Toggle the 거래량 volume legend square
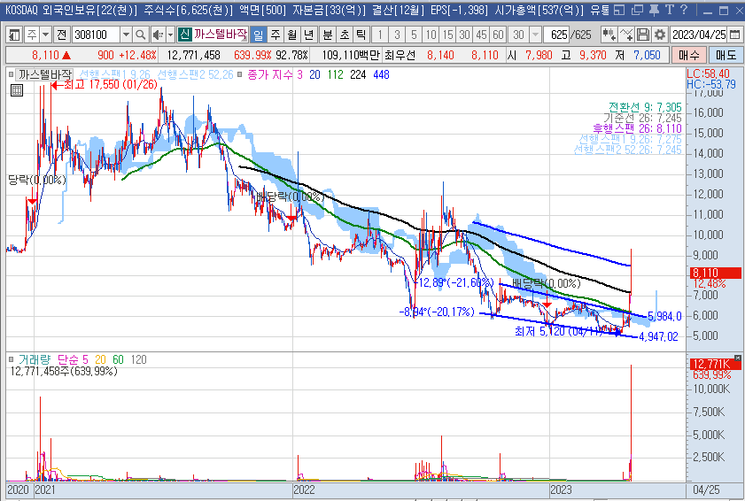The width and height of the screenshot is (745, 501). (11, 359)
